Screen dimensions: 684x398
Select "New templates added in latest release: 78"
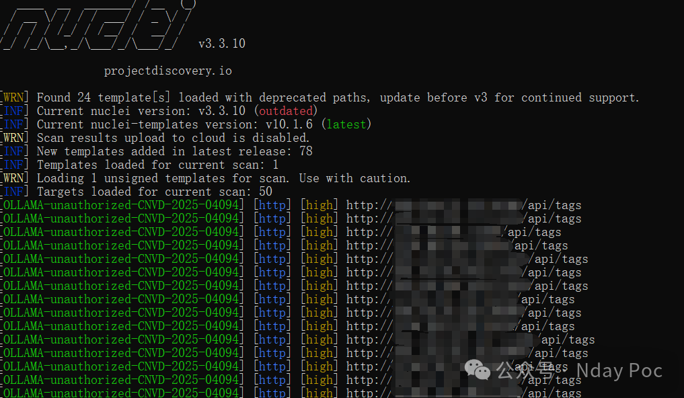[174, 152]
